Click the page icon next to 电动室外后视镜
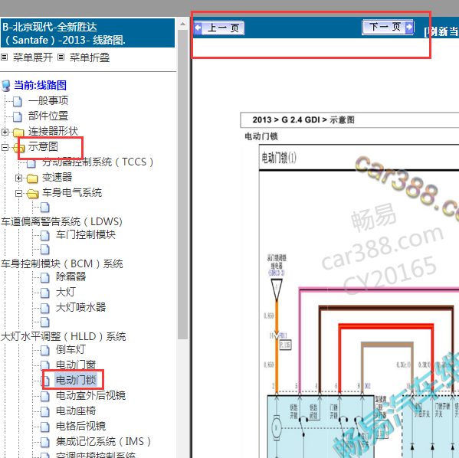This screenshot has width=459, height=458. point(45,396)
